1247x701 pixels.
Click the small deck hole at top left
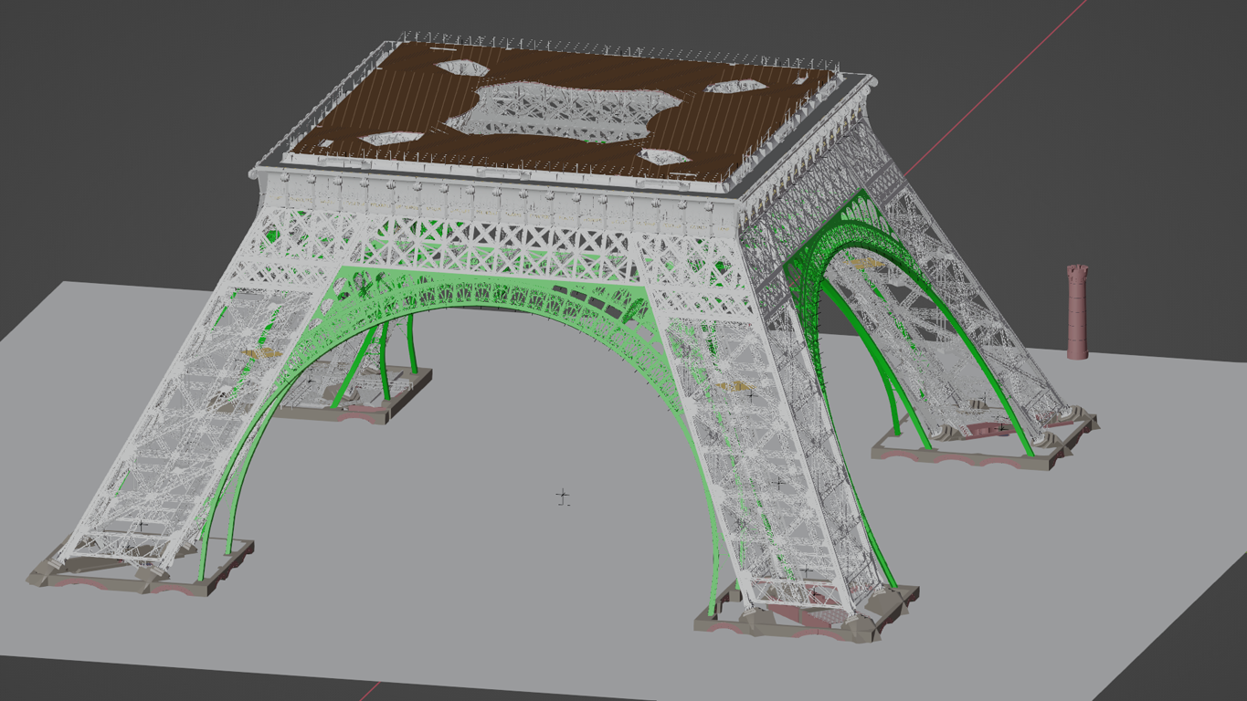tap(461, 68)
